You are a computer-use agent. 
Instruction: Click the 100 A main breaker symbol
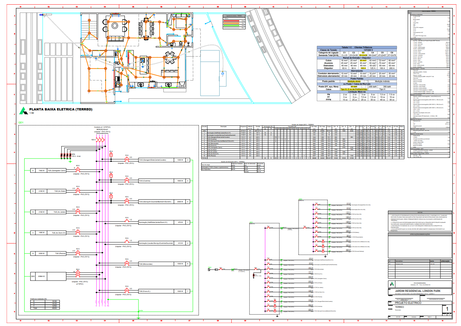pos(101,140)
